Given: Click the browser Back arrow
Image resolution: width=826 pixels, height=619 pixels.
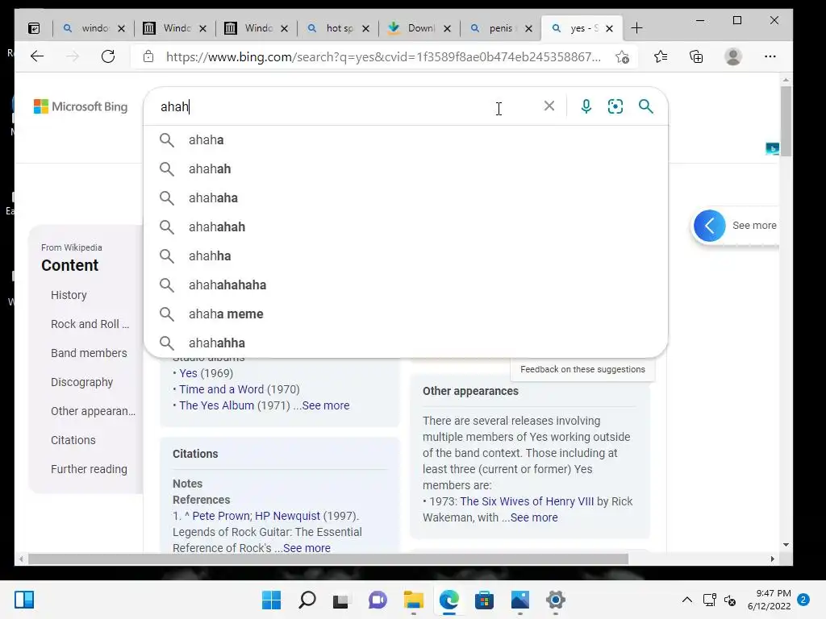Looking at the screenshot, I should (x=37, y=56).
